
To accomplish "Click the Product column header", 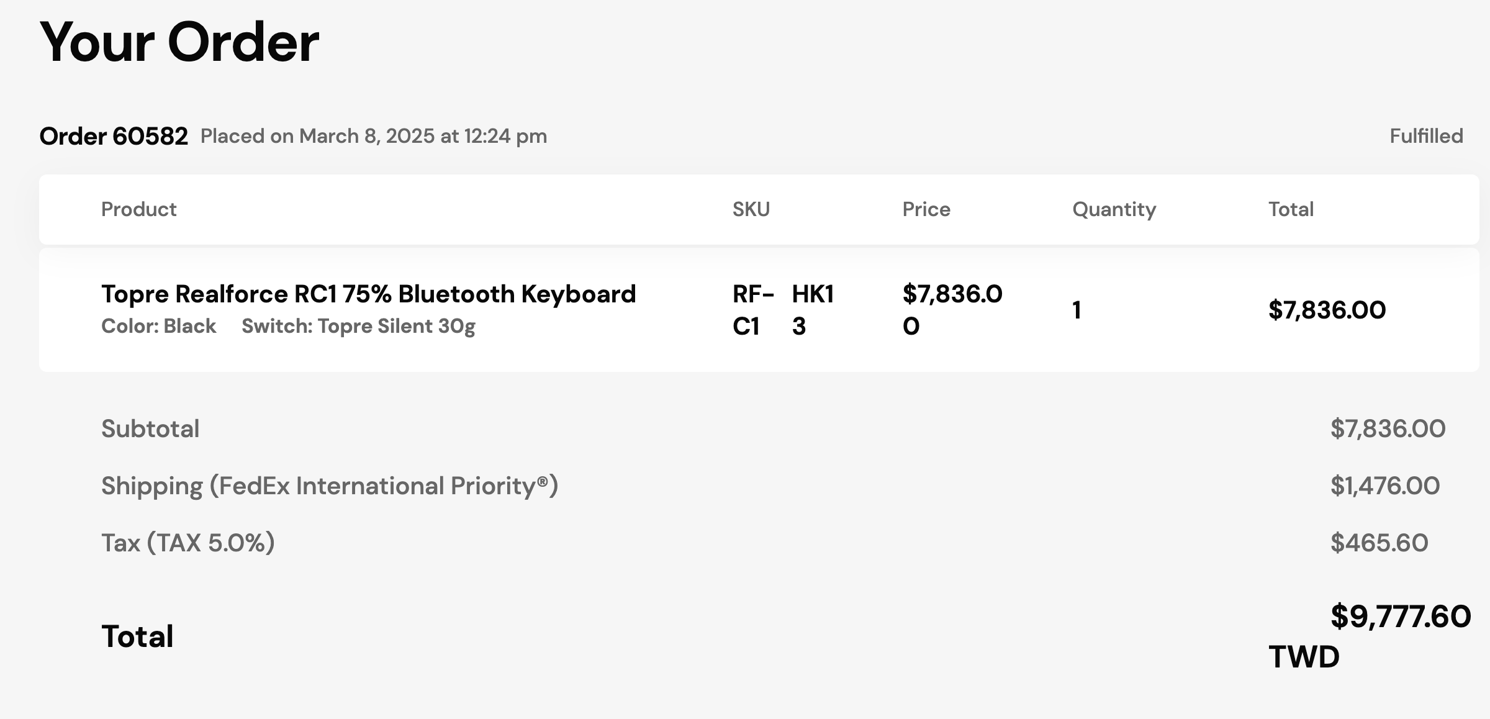I will (139, 209).
